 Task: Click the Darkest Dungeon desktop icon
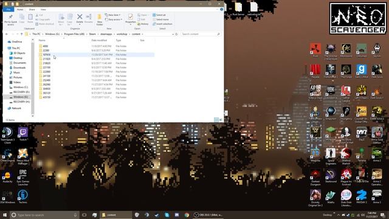tap(315, 178)
